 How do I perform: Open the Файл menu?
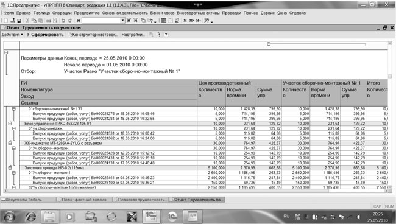(x=9, y=13)
